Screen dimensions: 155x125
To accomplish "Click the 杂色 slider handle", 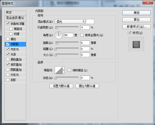I will (56, 78).
